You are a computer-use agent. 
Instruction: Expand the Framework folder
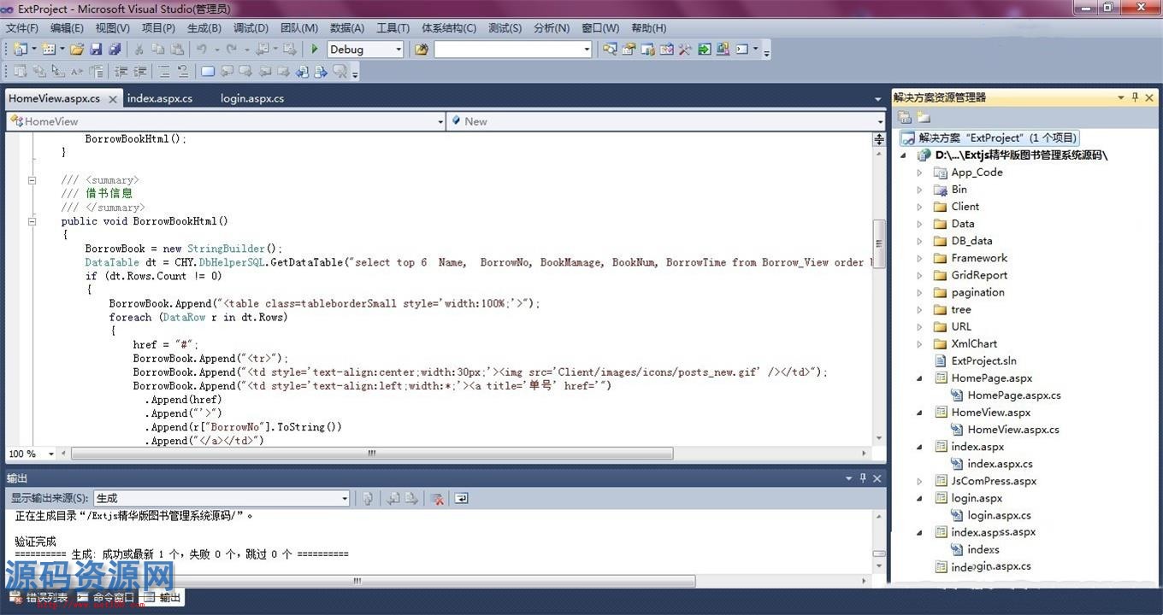[920, 258]
